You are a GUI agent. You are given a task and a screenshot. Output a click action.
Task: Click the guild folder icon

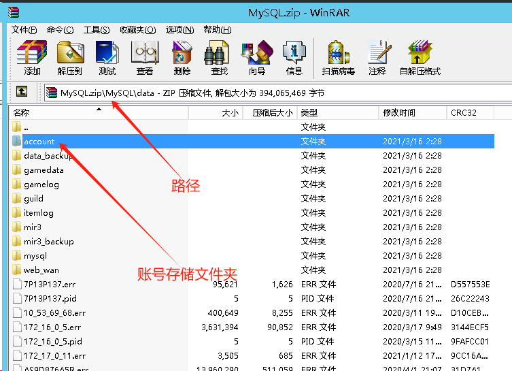point(16,198)
